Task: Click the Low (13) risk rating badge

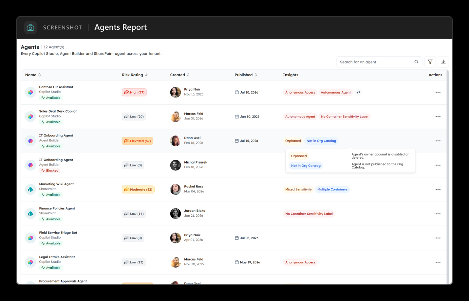Action: (x=134, y=262)
